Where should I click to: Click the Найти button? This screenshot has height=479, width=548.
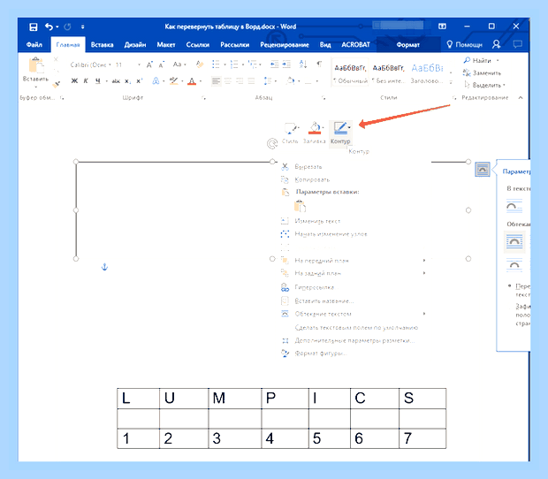pyautogui.click(x=481, y=60)
